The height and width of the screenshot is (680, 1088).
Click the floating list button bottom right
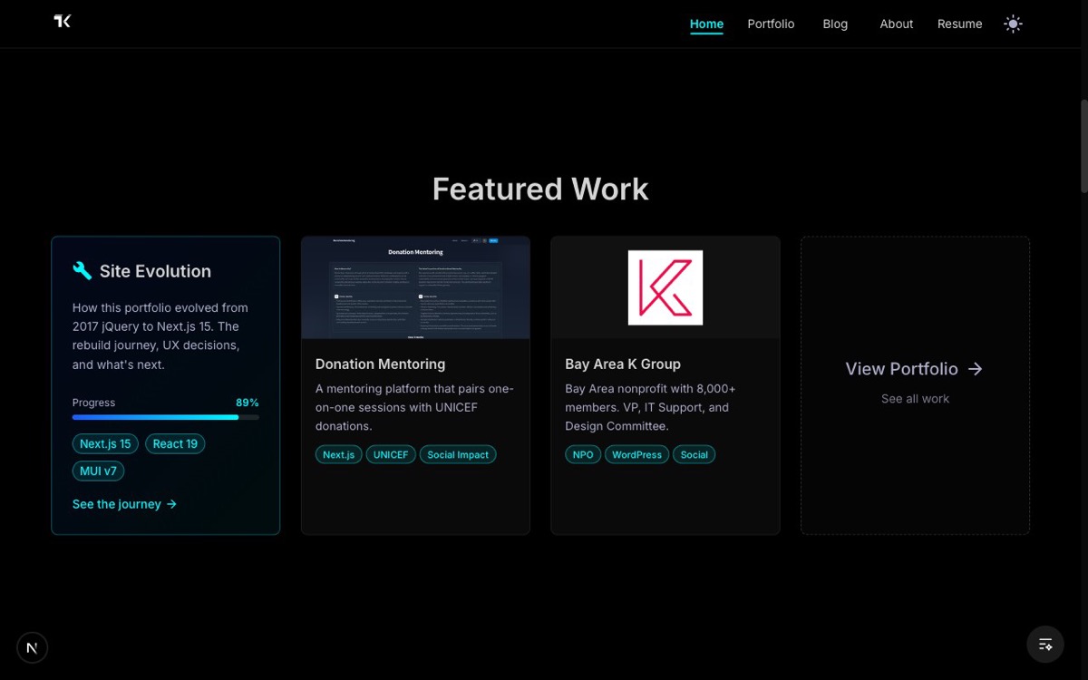(1044, 645)
